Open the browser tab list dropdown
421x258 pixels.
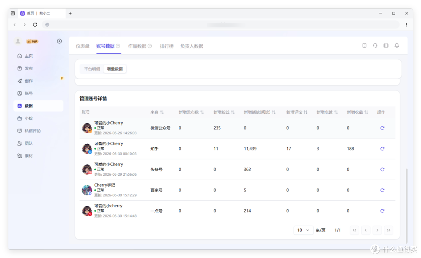[x=13, y=13]
